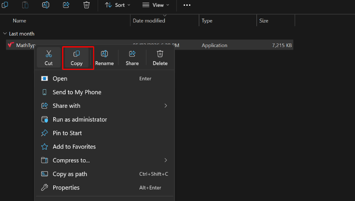Viewport: 355px width, 201px height.
Task: Click the Share icon in the top toolbar
Action: (x=66, y=5)
